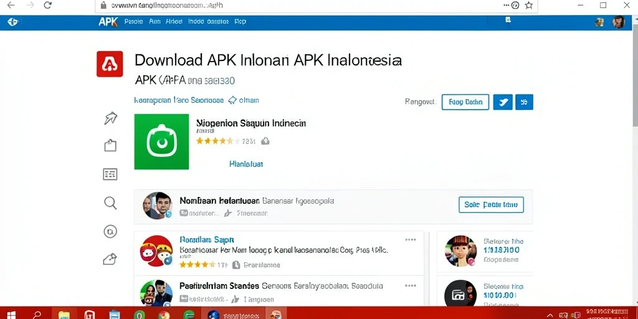This screenshot has width=638, height=319.
Task: Click the green camera app thumbnail
Action: [161, 141]
